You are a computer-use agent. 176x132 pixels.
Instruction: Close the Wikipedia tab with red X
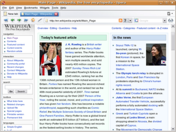pyautogui.click(x=56, y=14)
